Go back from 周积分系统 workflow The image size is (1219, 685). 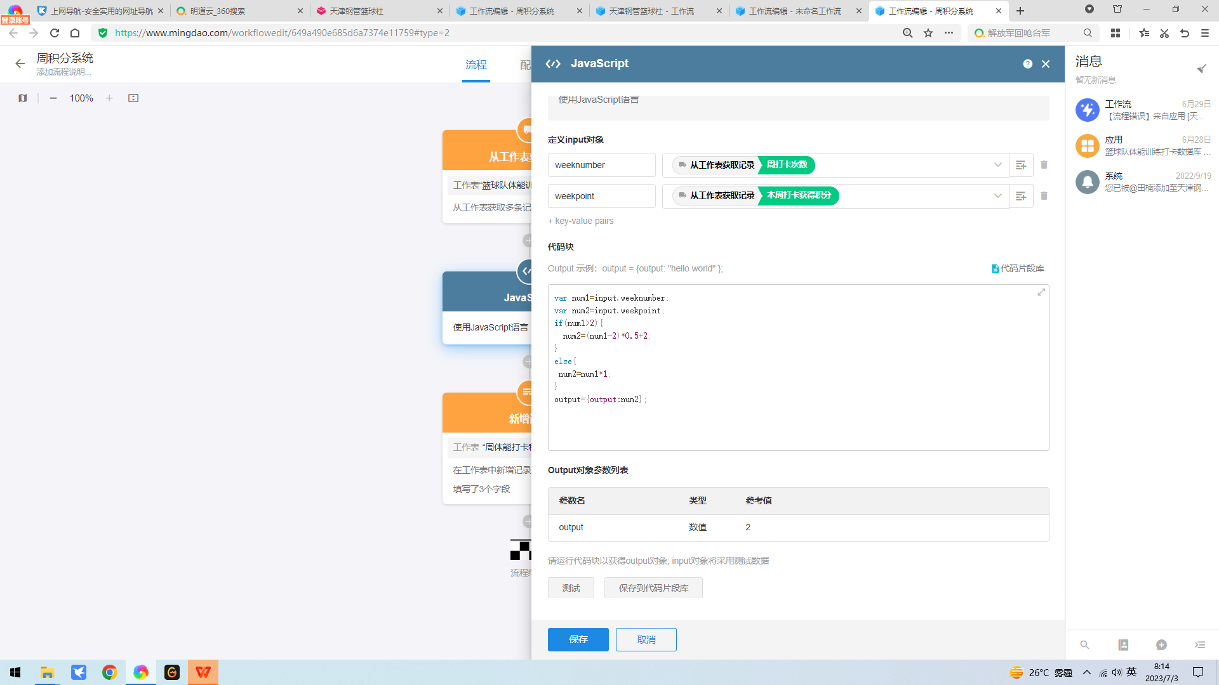point(20,63)
